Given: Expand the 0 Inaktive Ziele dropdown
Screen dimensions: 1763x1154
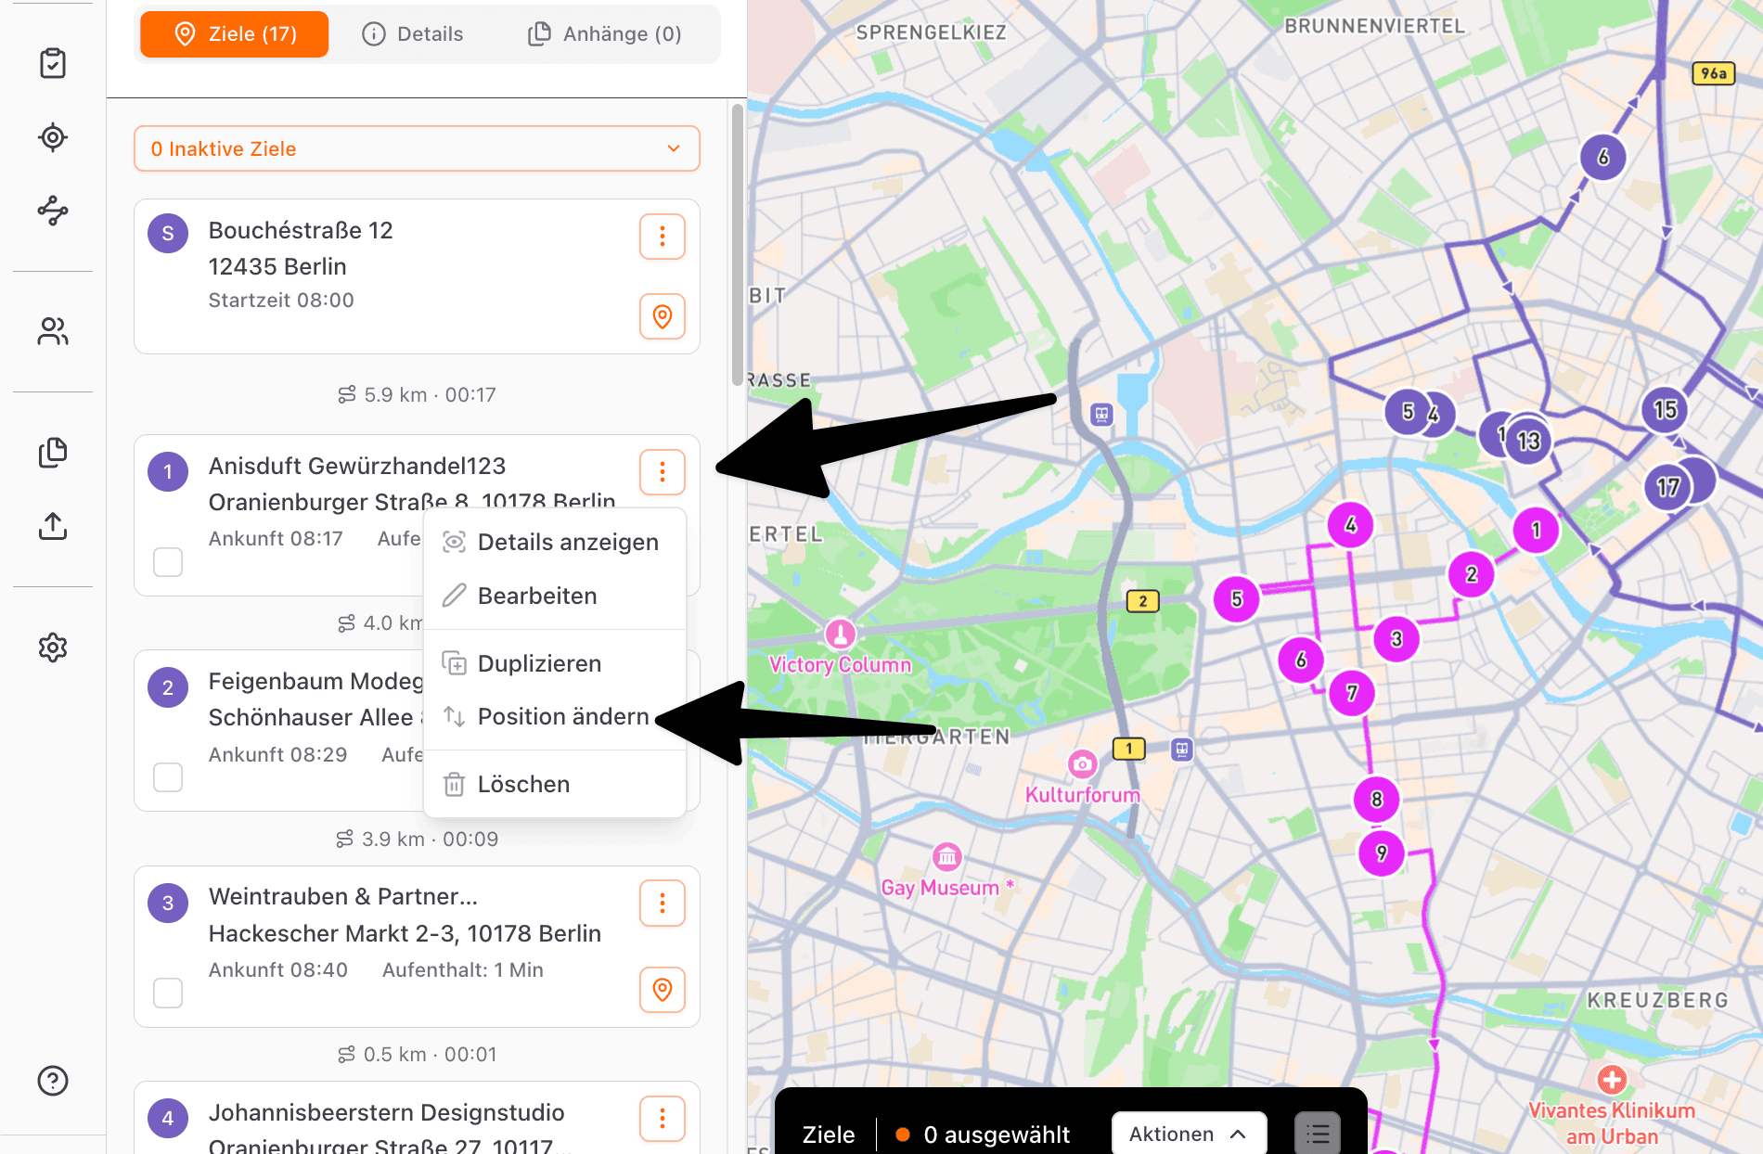Looking at the screenshot, I should (x=417, y=148).
